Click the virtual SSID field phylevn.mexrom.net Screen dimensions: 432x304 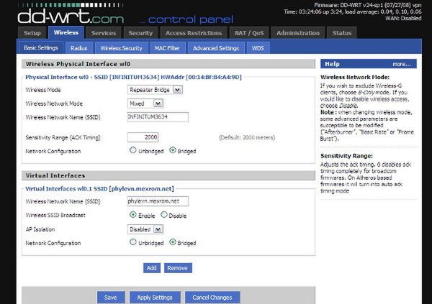[x=158, y=201]
